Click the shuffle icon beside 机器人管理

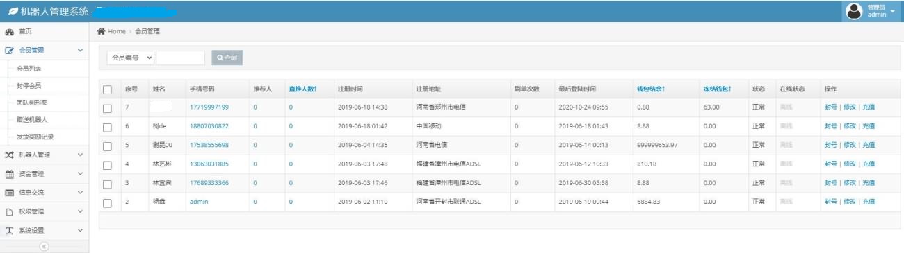(9, 155)
